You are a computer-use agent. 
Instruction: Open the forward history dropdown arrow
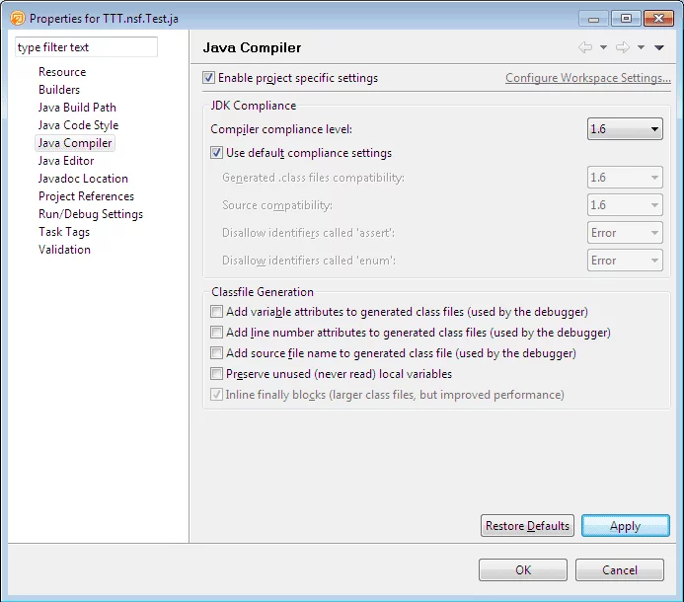641,47
